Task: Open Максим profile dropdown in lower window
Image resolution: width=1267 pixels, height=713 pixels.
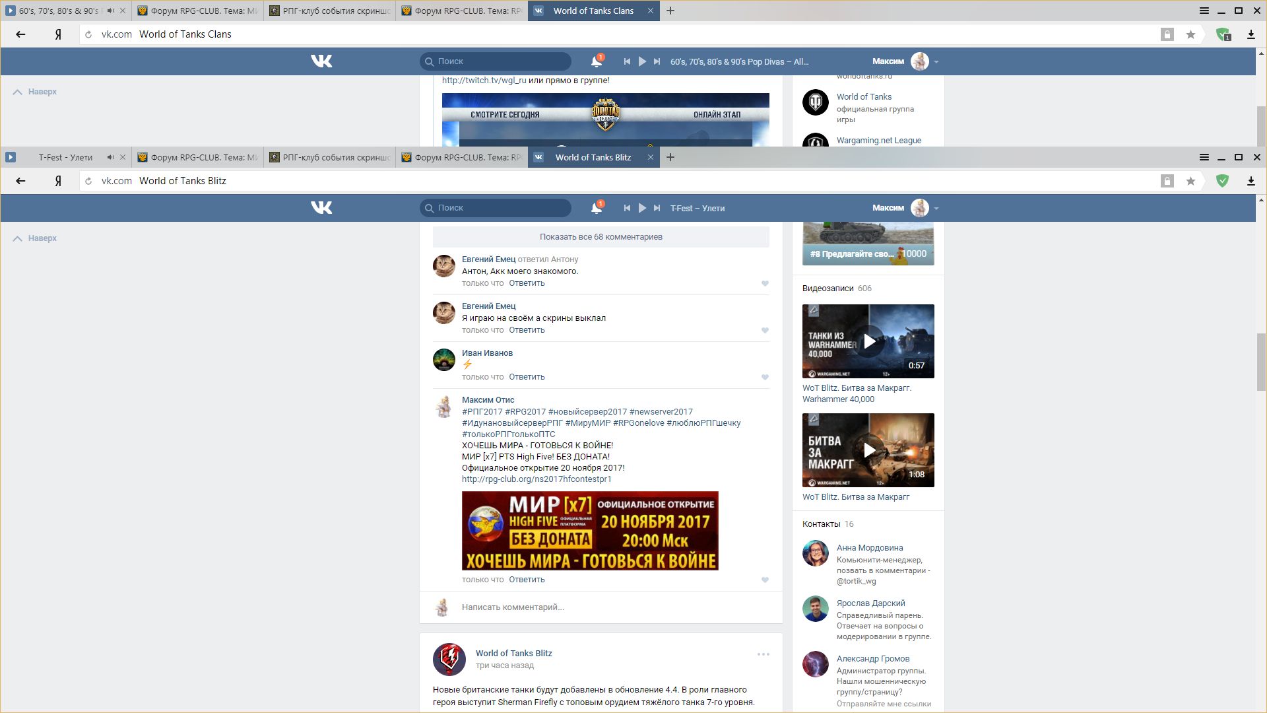Action: [x=936, y=209]
